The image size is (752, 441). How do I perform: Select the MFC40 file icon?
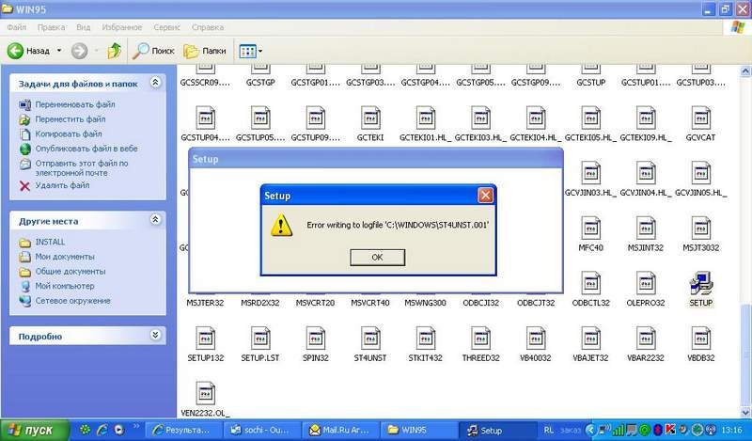(x=591, y=228)
